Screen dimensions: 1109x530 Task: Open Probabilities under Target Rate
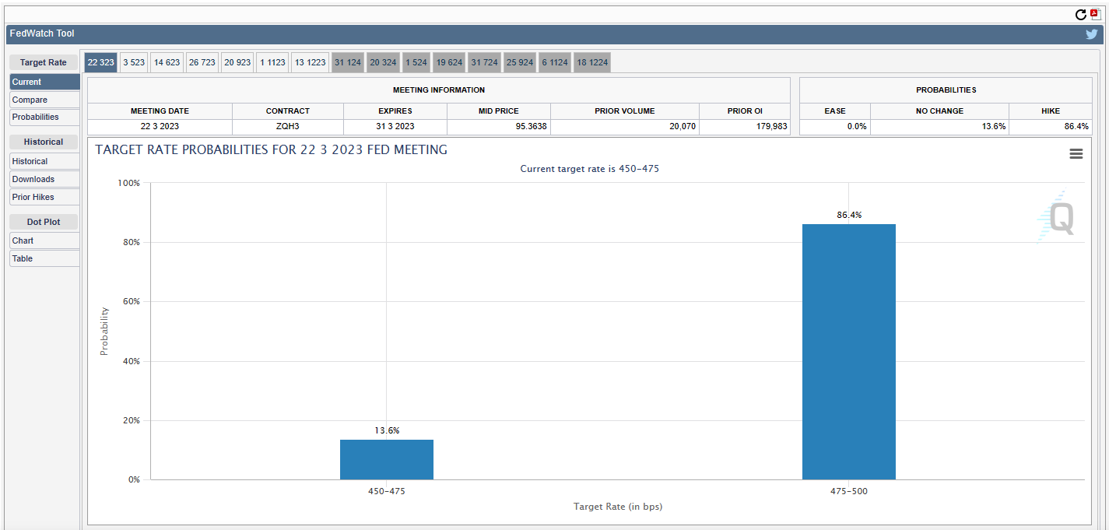pyautogui.click(x=44, y=117)
